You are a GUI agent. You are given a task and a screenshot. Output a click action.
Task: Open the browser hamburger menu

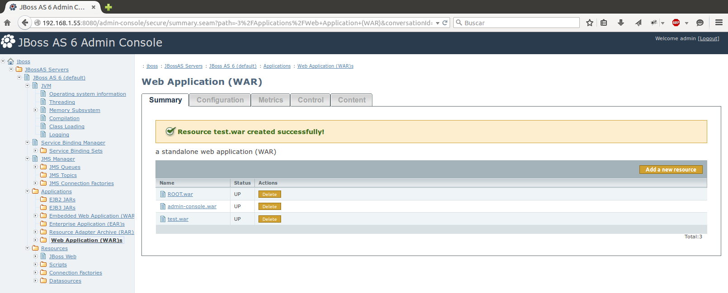(719, 23)
